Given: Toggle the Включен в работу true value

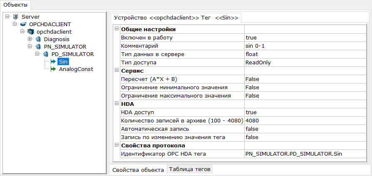Looking at the screenshot, I should 305,37.
